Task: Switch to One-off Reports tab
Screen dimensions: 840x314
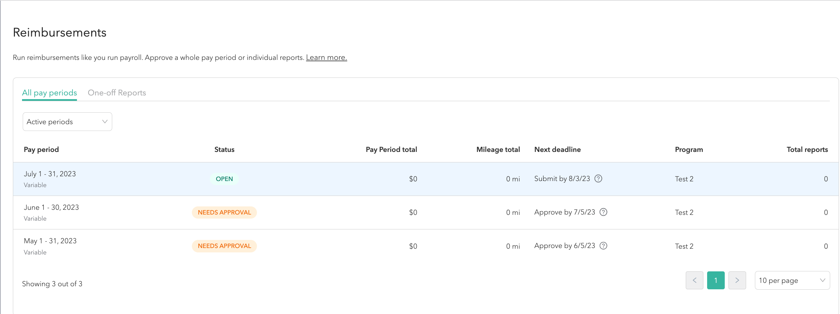Action: [117, 93]
